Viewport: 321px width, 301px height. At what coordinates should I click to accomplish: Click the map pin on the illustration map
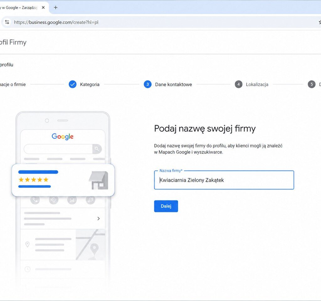94,249
